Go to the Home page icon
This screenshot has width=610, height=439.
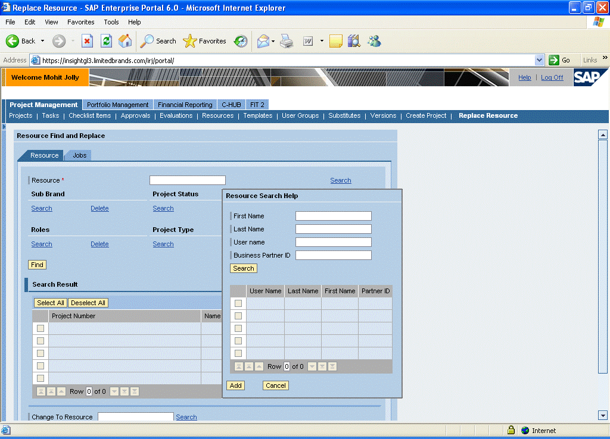[125, 41]
